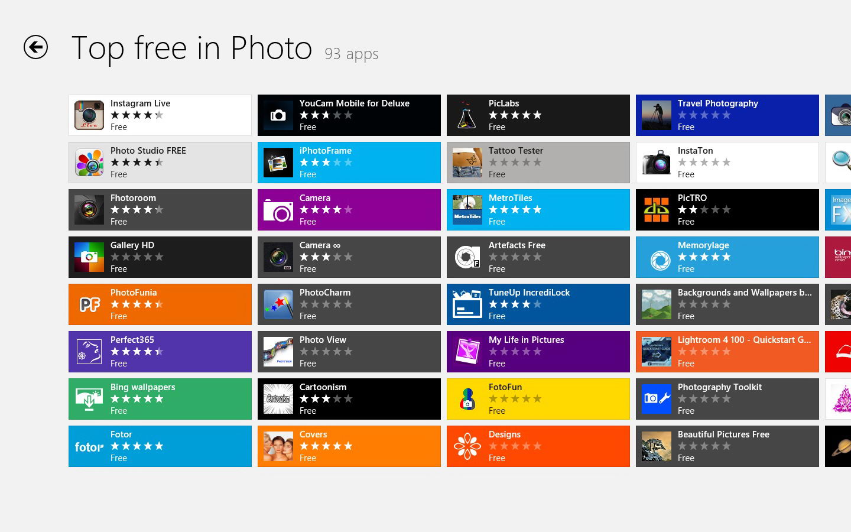
Task: Go back using the arrow button
Action: tap(35, 47)
